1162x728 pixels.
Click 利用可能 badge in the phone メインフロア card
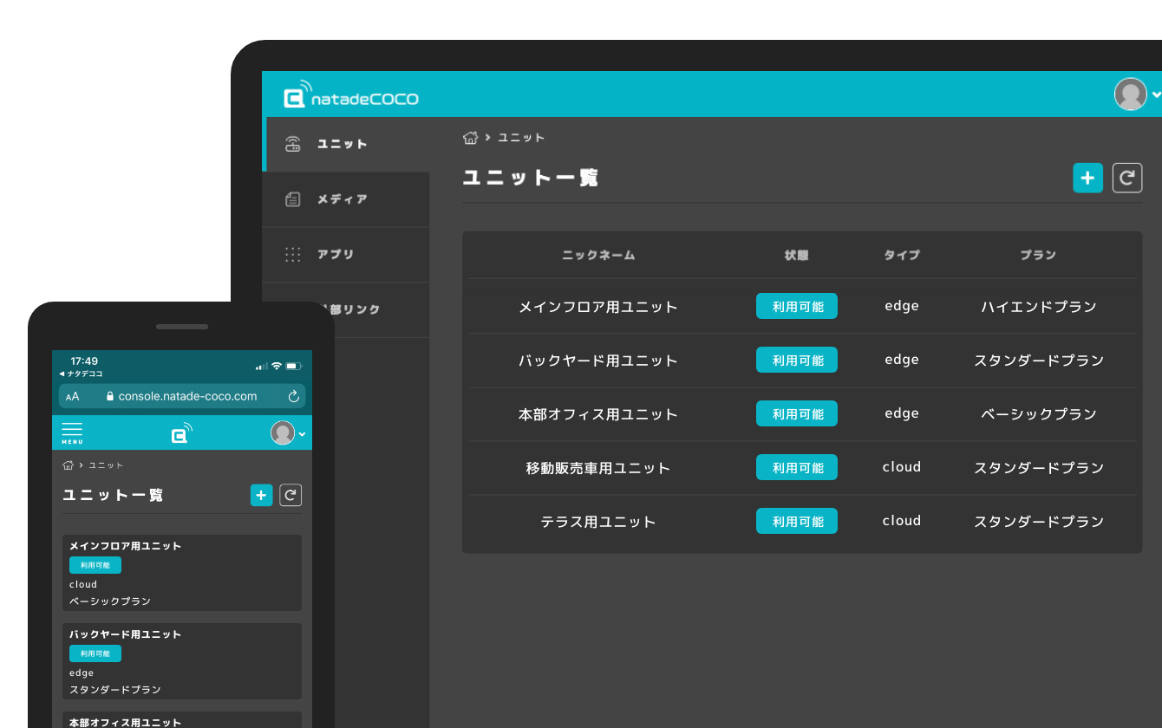[x=95, y=565]
